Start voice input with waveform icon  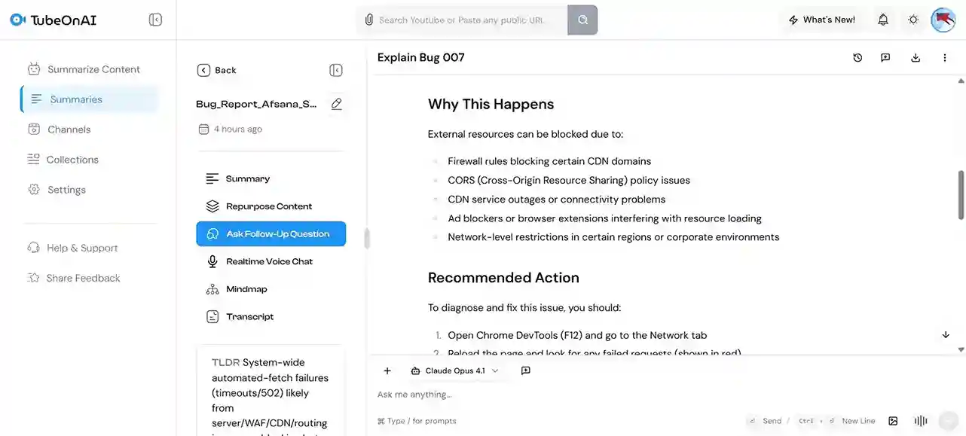(x=920, y=421)
